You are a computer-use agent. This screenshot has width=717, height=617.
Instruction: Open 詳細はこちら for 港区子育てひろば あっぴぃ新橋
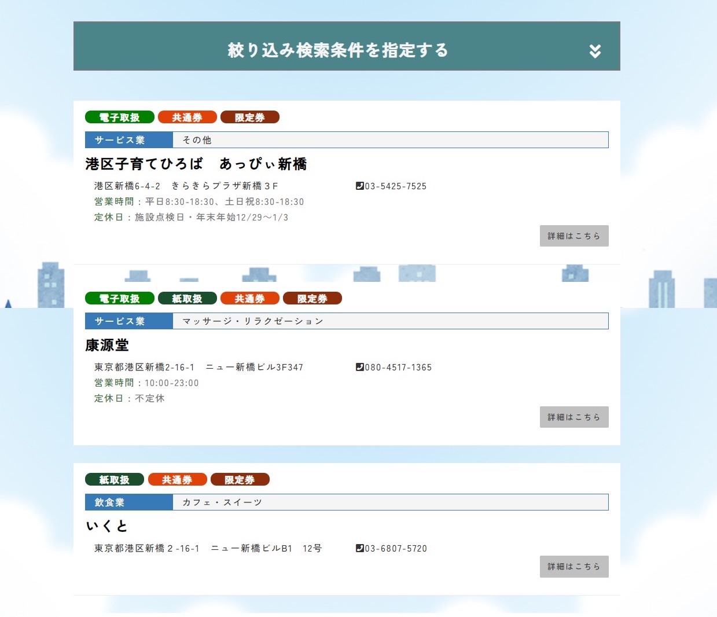(x=574, y=236)
